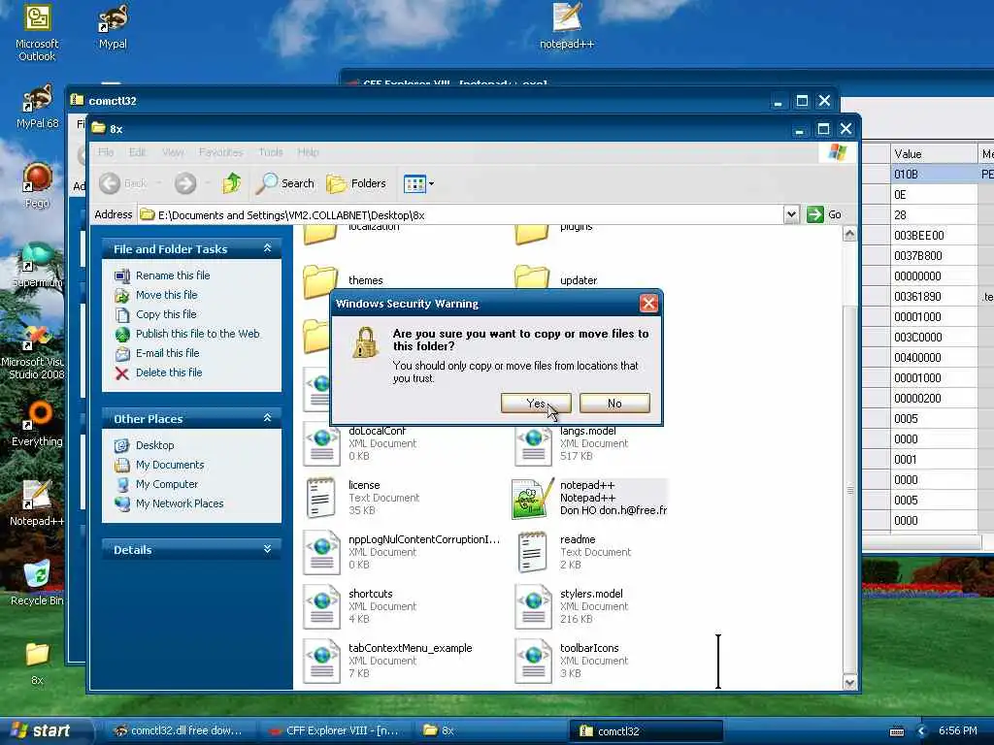994x745 pixels.
Task: Expand the Details panel
Action: [267, 549]
